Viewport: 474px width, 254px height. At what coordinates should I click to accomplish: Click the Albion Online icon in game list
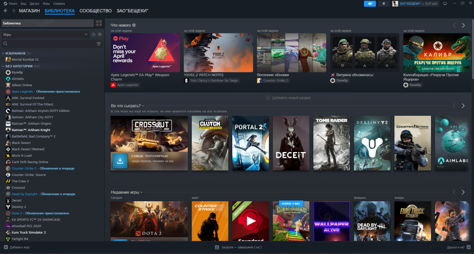pos(8,85)
